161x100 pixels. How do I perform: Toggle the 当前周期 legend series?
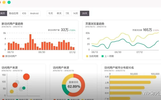[92, 56]
